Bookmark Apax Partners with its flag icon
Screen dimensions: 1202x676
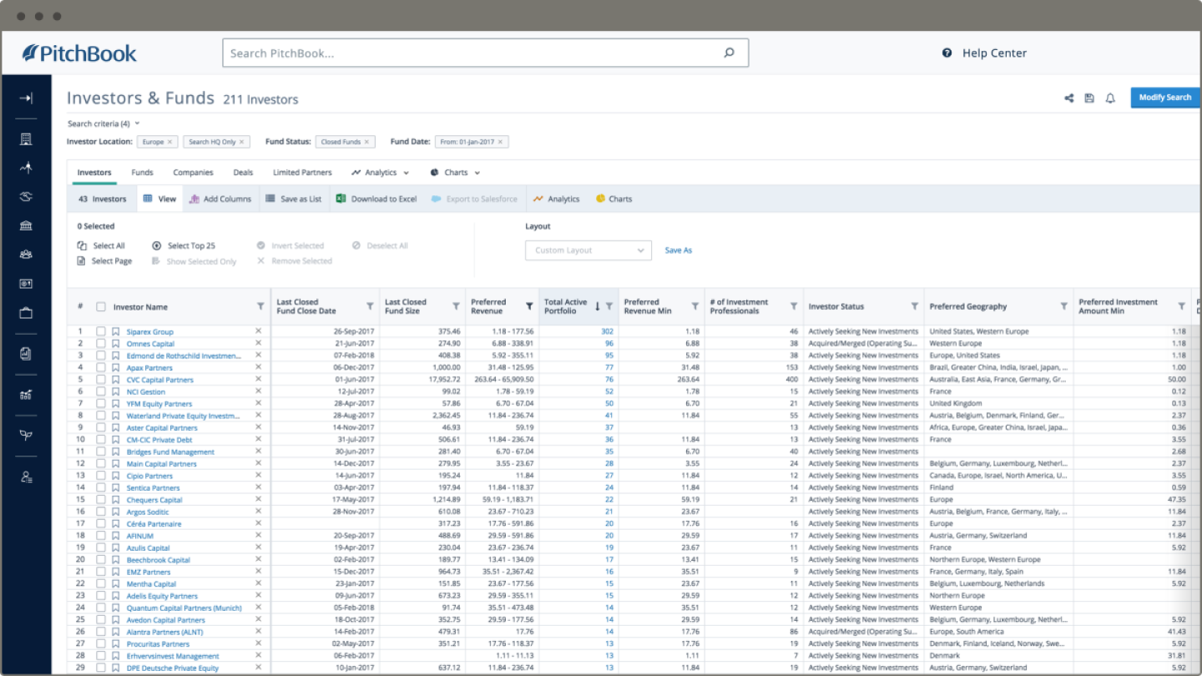(115, 367)
